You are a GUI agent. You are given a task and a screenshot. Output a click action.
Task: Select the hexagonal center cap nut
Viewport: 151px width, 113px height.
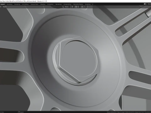pos(79,60)
